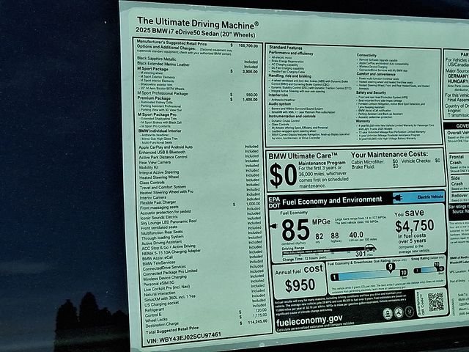Click 'Sky Lounge LED Panoramic Roof' row

click(169, 222)
